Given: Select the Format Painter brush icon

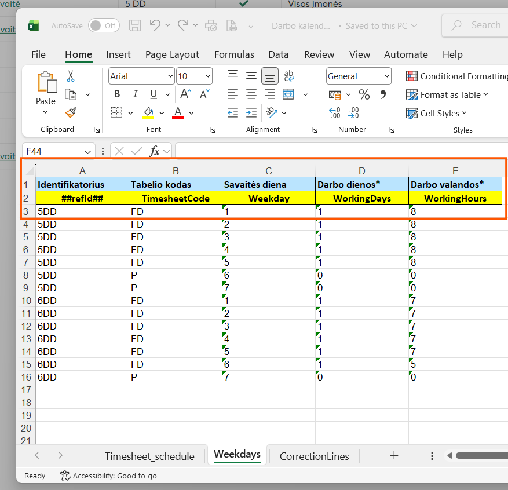Looking at the screenshot, I should pyautogui.click(x=71, y=113).
